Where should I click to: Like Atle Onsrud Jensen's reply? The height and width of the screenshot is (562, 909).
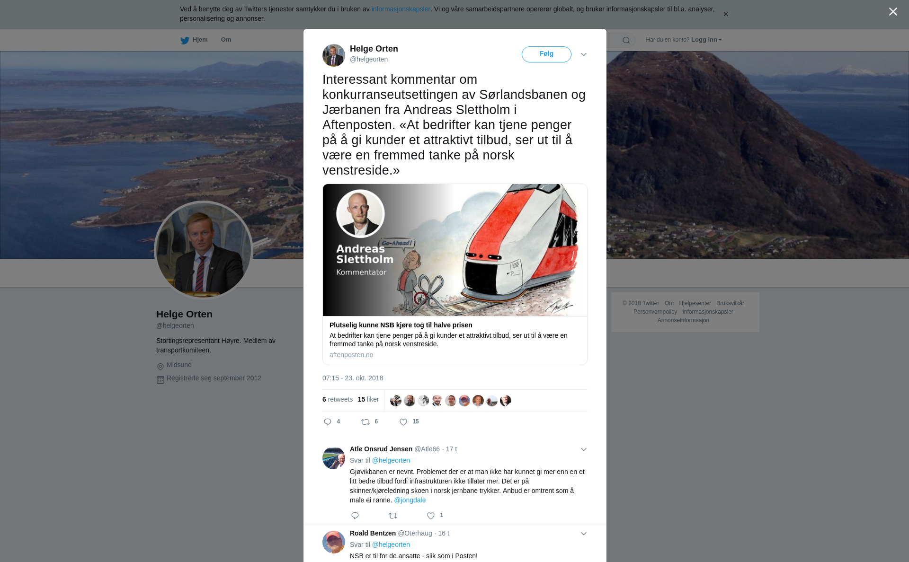(431, 516)
